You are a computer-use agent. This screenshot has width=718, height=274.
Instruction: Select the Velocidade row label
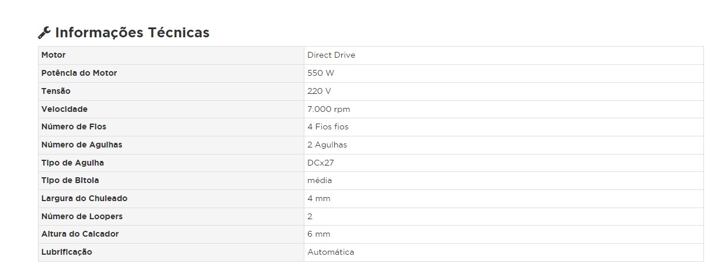pyautogui.click(x=64, y=109)
